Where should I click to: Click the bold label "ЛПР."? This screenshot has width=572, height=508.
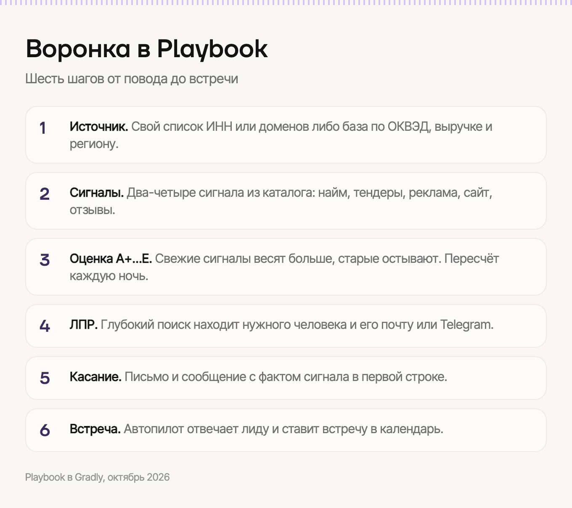(84, 325)
